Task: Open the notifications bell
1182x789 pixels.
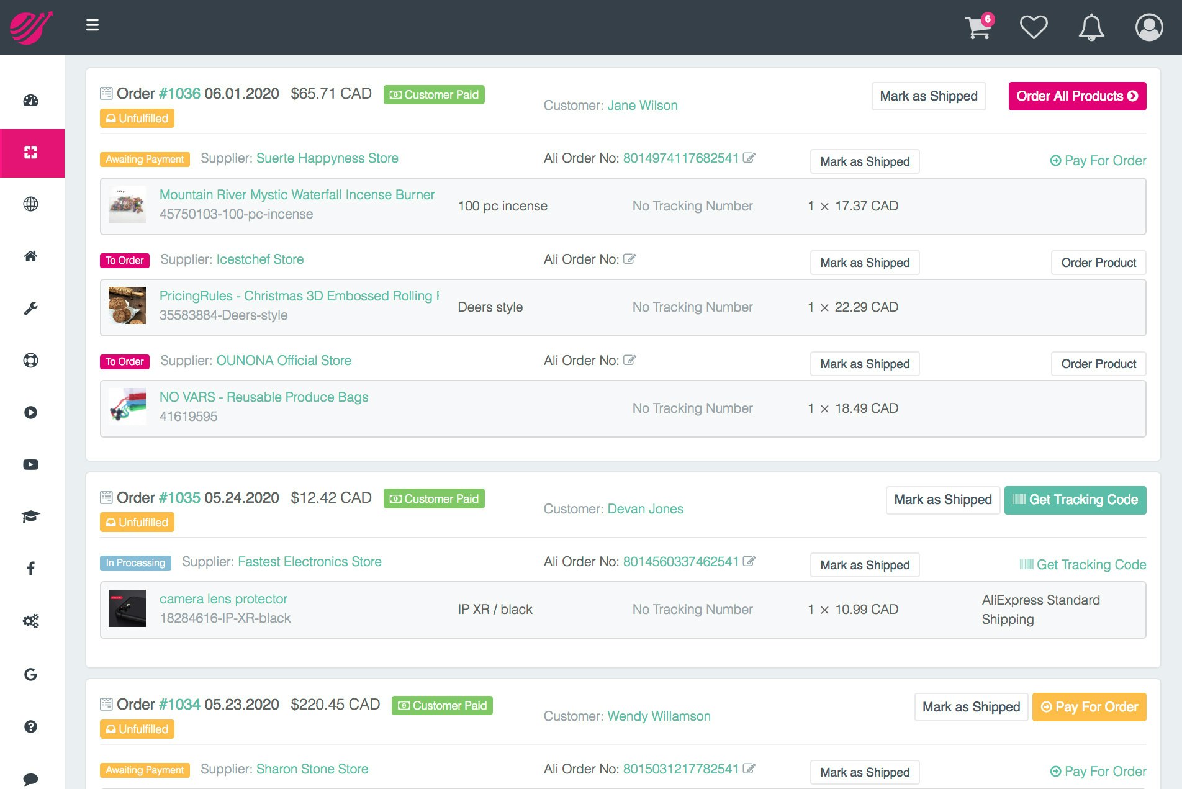Action: pyautogui.click(x=1091, y=27)
